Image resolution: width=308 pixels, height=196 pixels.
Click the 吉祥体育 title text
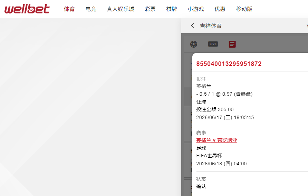(211, 26)
